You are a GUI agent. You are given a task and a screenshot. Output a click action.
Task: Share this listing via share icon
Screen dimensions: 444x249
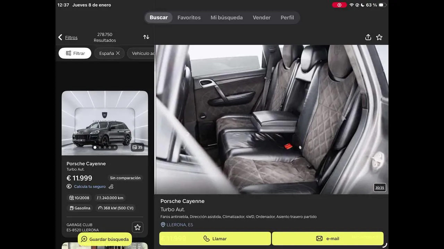click(368, 37)
